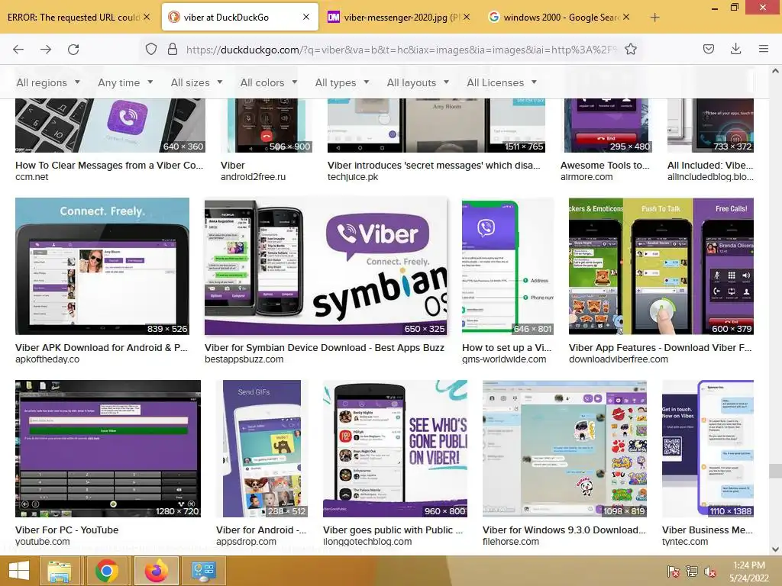This screenshot has height=586, width=782.
Task: Open Google Chrome from taskbar
Action: pyautogui.click(x=107, y=571)
